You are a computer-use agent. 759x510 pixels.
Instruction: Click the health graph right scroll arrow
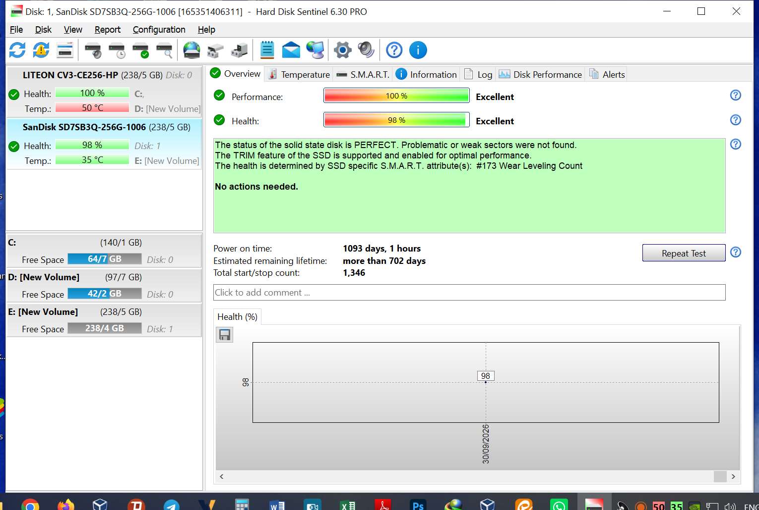733,476
